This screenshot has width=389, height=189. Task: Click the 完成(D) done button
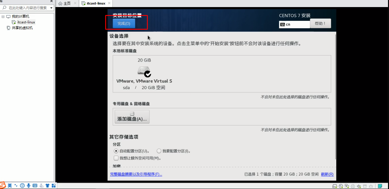[124, 24]
